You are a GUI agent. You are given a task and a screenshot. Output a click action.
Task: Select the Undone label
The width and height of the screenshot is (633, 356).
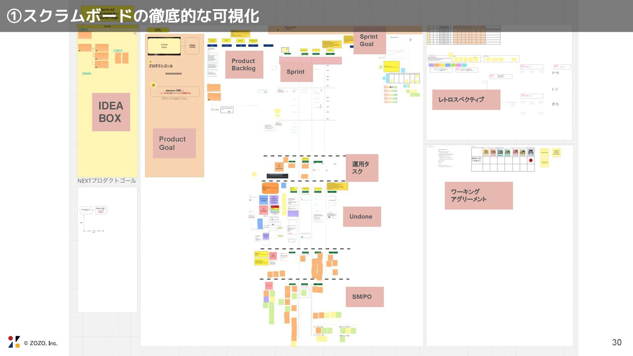(362, 217)
